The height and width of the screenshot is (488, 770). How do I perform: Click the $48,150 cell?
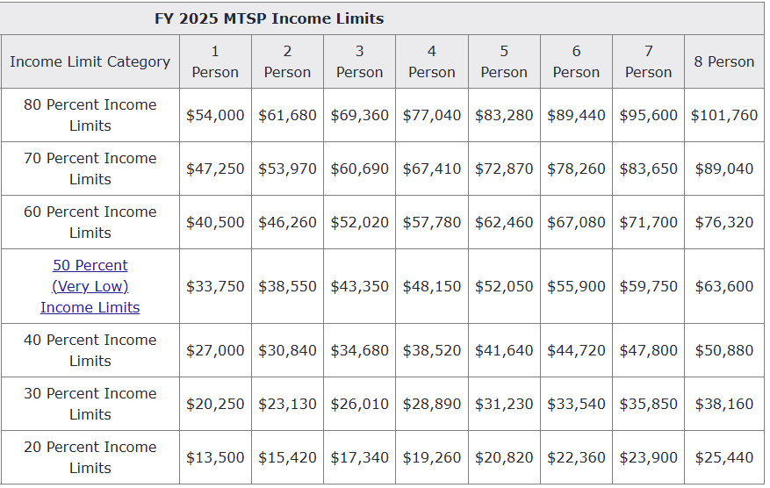click(x=432, y=286)
